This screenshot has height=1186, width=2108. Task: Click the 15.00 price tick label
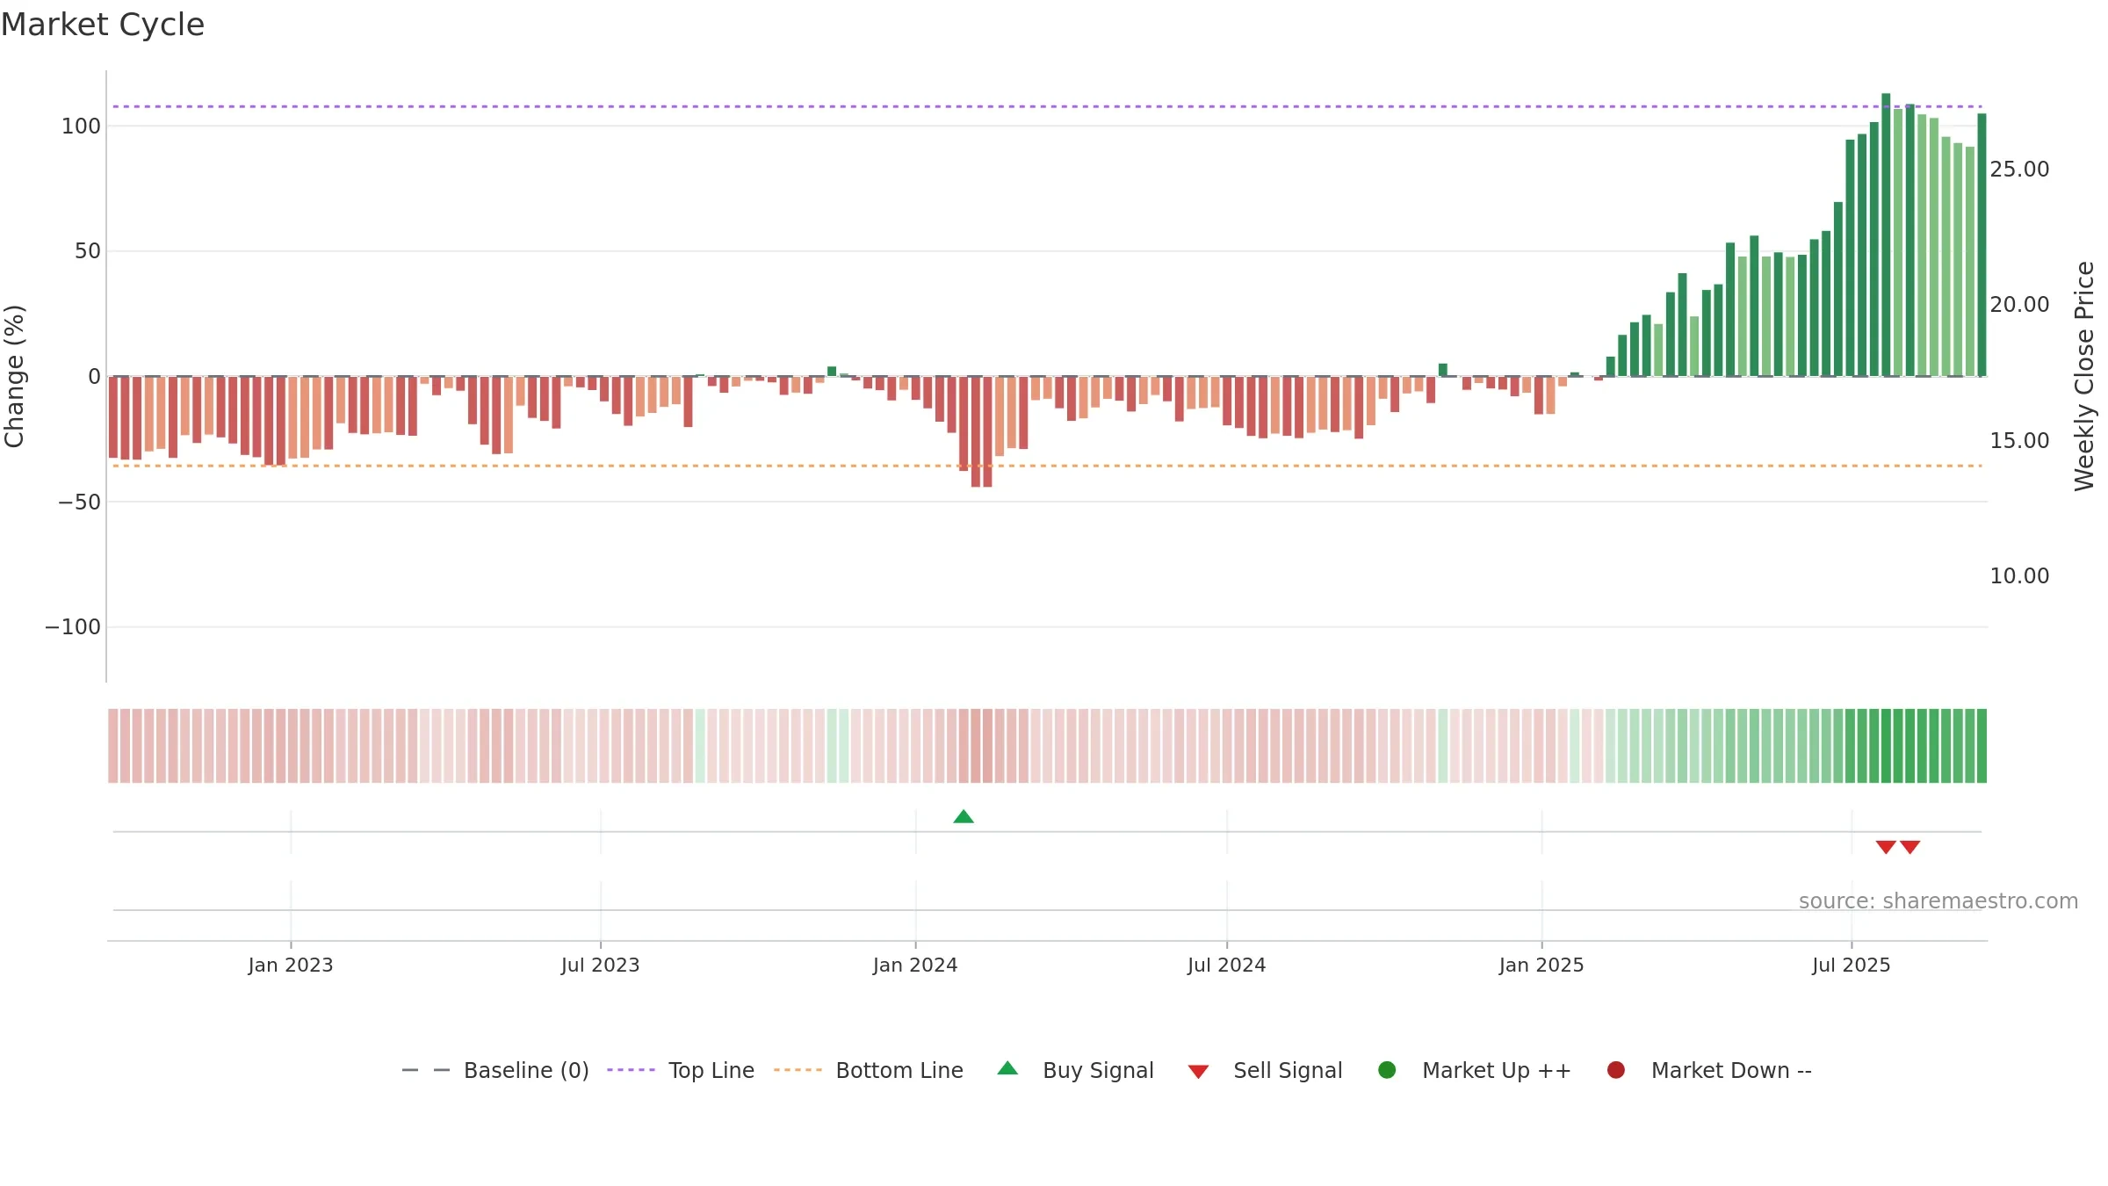[2019, 441]
